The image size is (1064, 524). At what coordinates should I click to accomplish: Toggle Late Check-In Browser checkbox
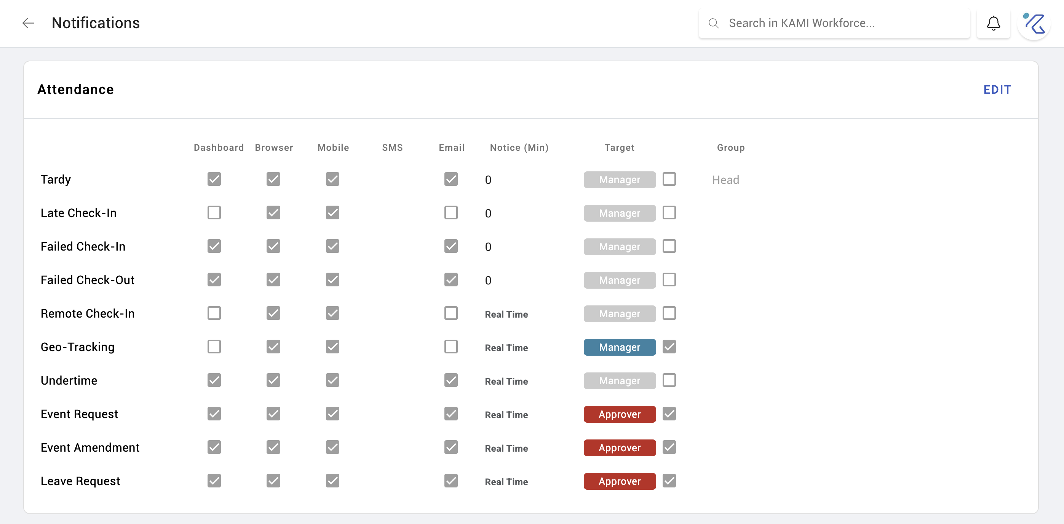273,212
